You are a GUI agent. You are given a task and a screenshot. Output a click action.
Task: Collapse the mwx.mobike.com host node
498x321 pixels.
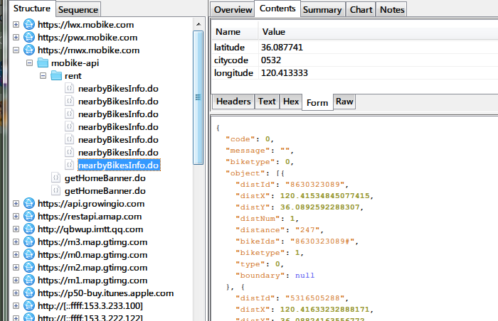16,50
